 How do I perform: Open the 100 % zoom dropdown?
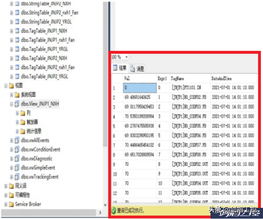tap(126, 57)
